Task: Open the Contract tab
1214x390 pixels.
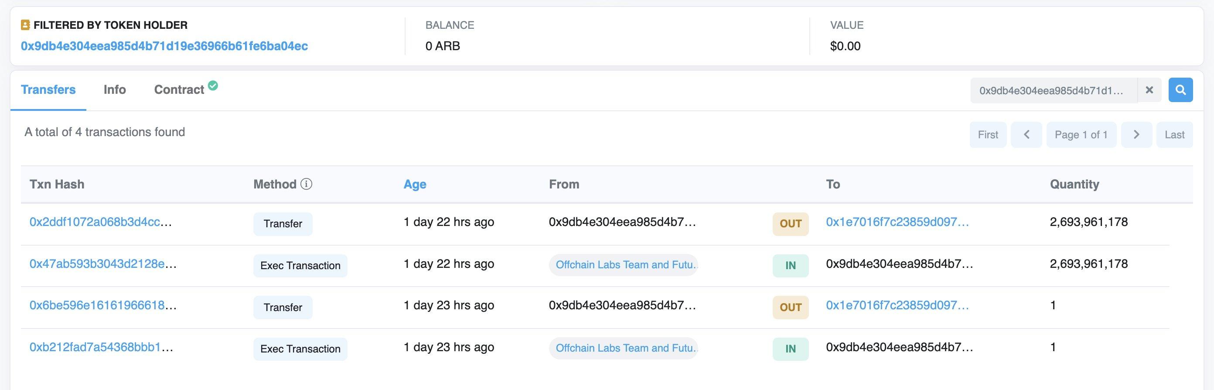Action: 179,89
